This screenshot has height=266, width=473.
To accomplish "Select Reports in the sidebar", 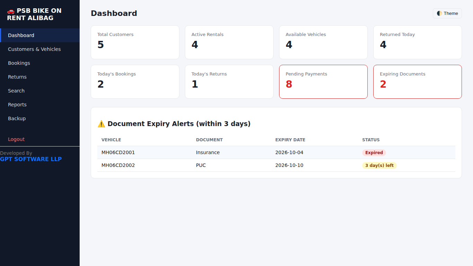I will [x=40, y=105].
